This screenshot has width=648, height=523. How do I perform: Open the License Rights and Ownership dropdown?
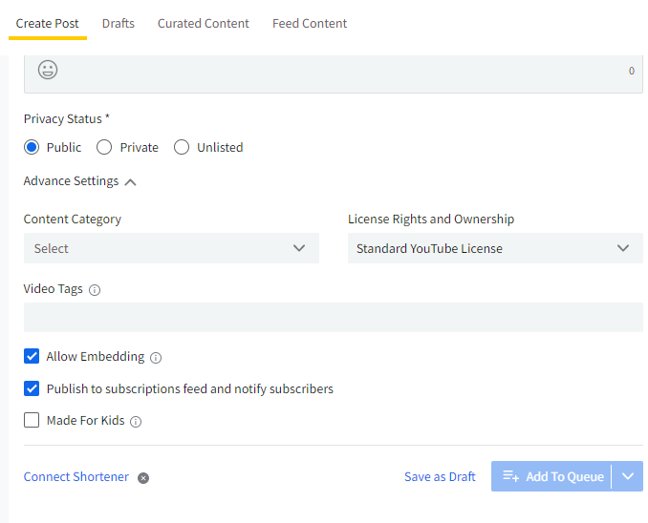pyautogui.click(x=495, y=248)
